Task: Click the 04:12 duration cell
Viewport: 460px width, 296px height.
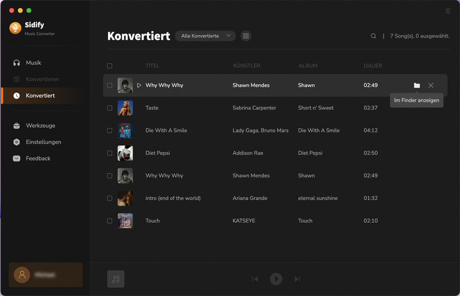Action: click(x=370, y=131)
